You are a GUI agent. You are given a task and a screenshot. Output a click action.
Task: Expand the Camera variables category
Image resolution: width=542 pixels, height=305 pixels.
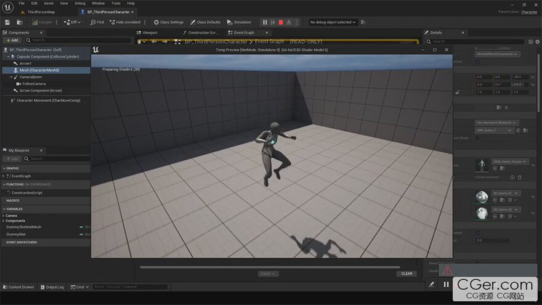coord(4,216)
